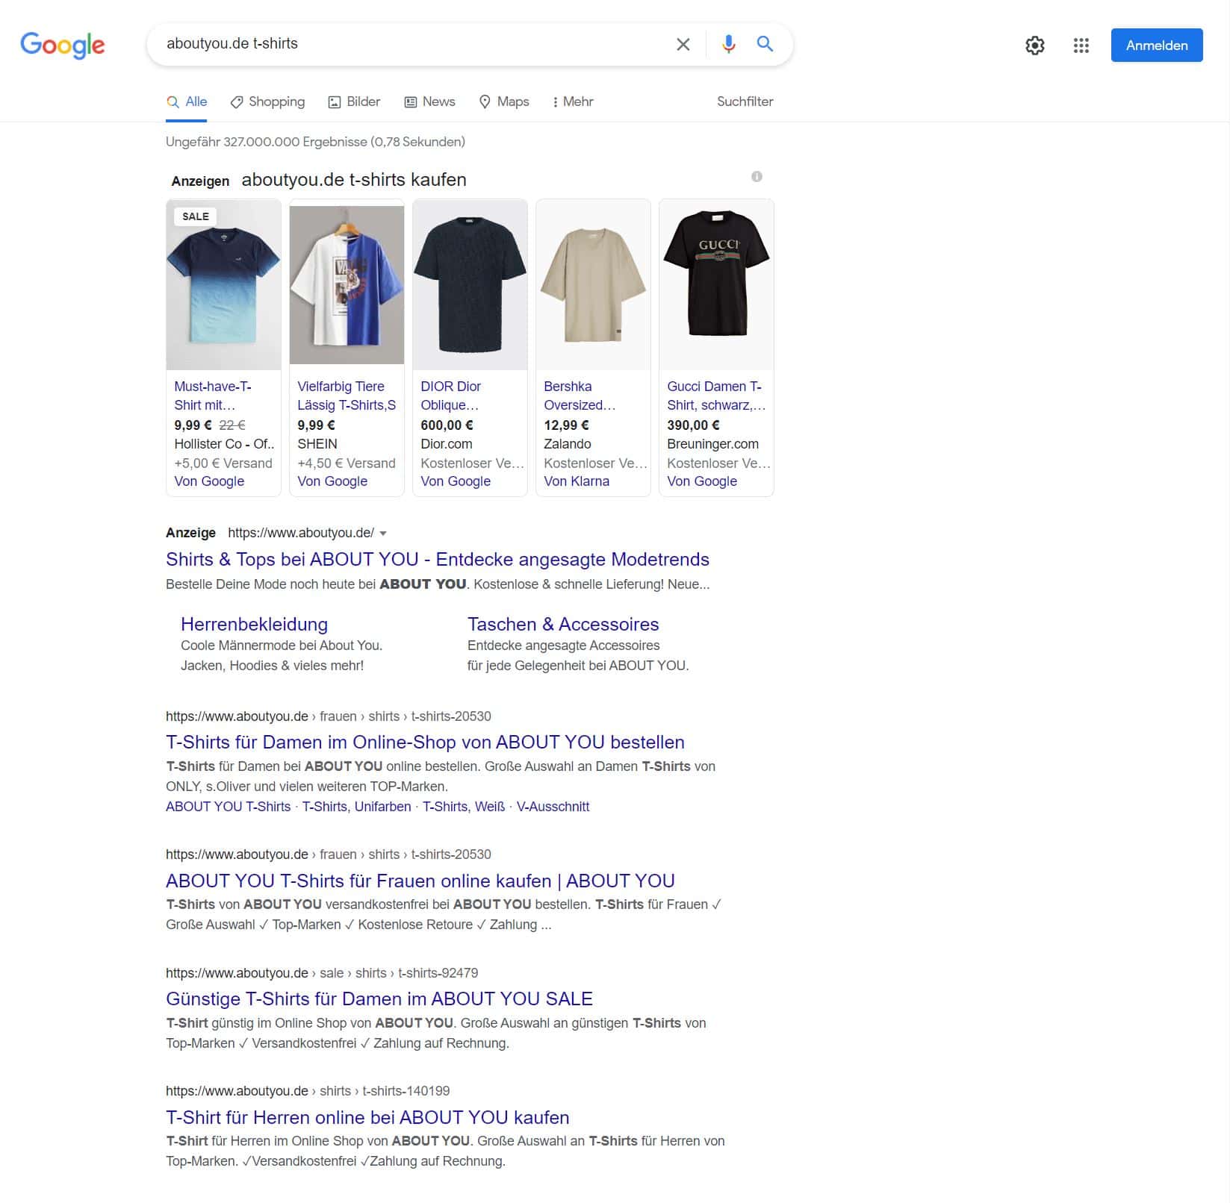Click the V-Ausschnitt sublink

553,807
